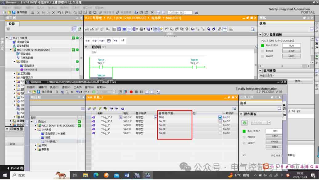Collapse the 调用环境 section
The image size is (319, 180).
[x=260, y=71]
